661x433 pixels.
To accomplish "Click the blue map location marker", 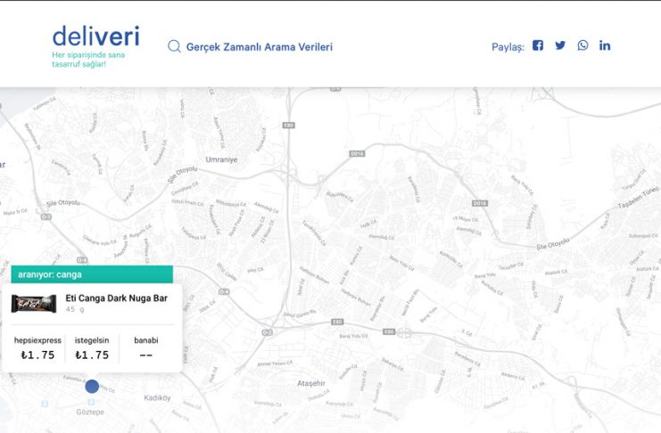I will click(92, 387).
